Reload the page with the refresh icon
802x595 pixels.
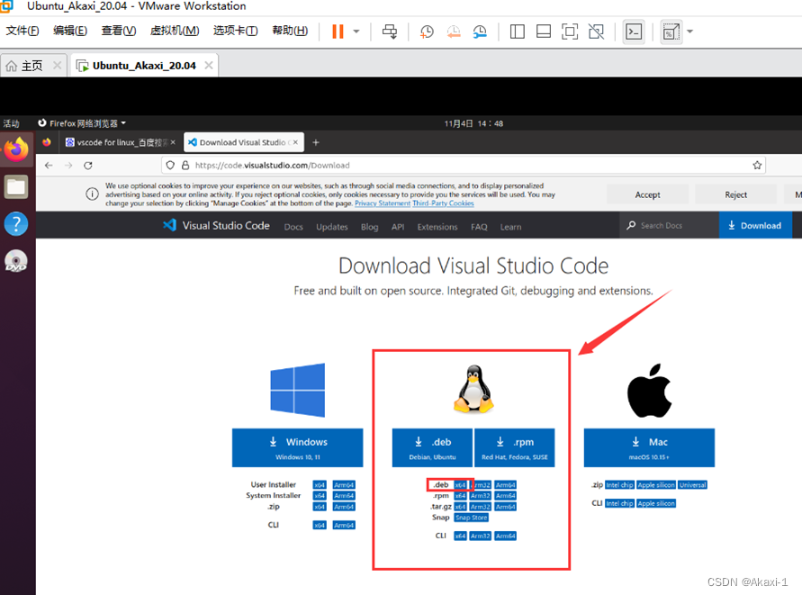(88, 166)
